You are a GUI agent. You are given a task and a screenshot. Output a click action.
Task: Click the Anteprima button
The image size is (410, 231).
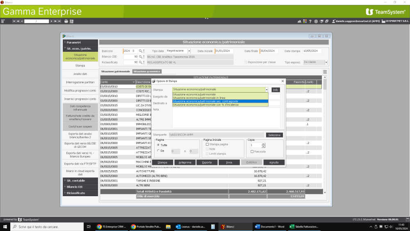pyautogui.click(x=185, y=162)
